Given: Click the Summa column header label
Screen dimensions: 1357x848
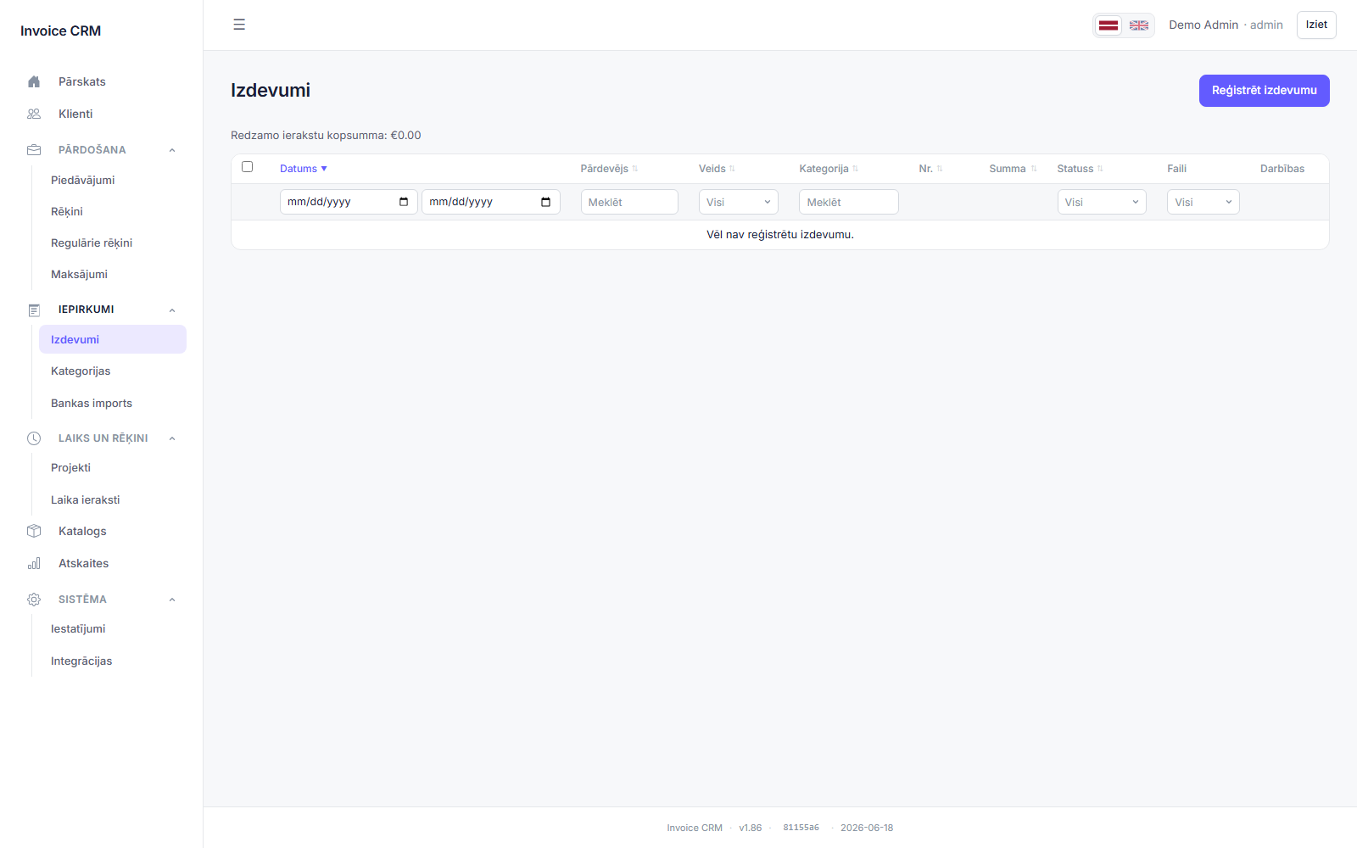Looking at the screenshot, I should pyautogui.click(x=1008, y=169).
